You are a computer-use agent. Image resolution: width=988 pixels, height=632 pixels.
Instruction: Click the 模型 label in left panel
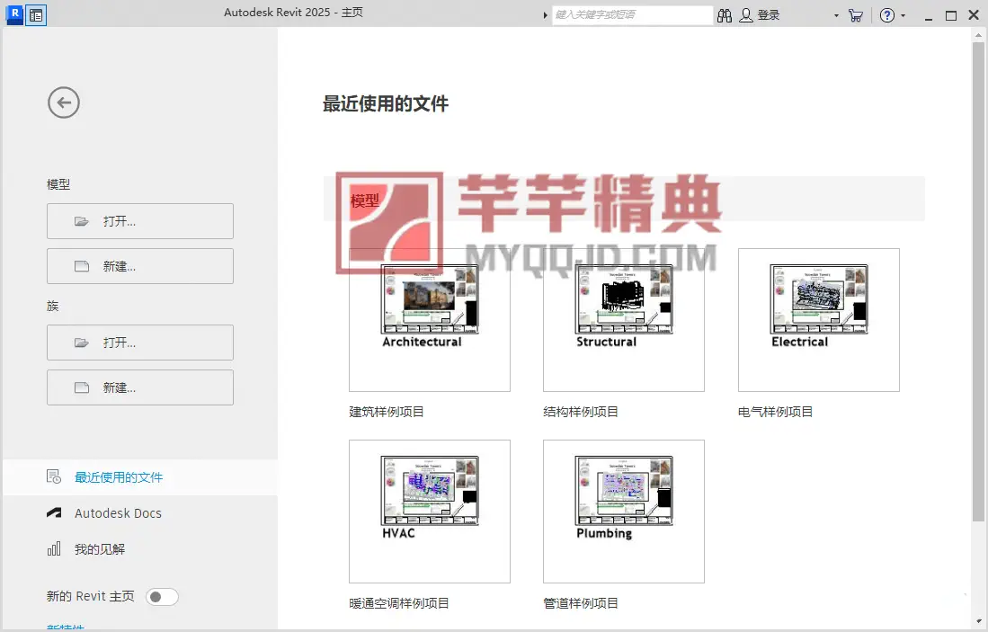tap(58, 184)
